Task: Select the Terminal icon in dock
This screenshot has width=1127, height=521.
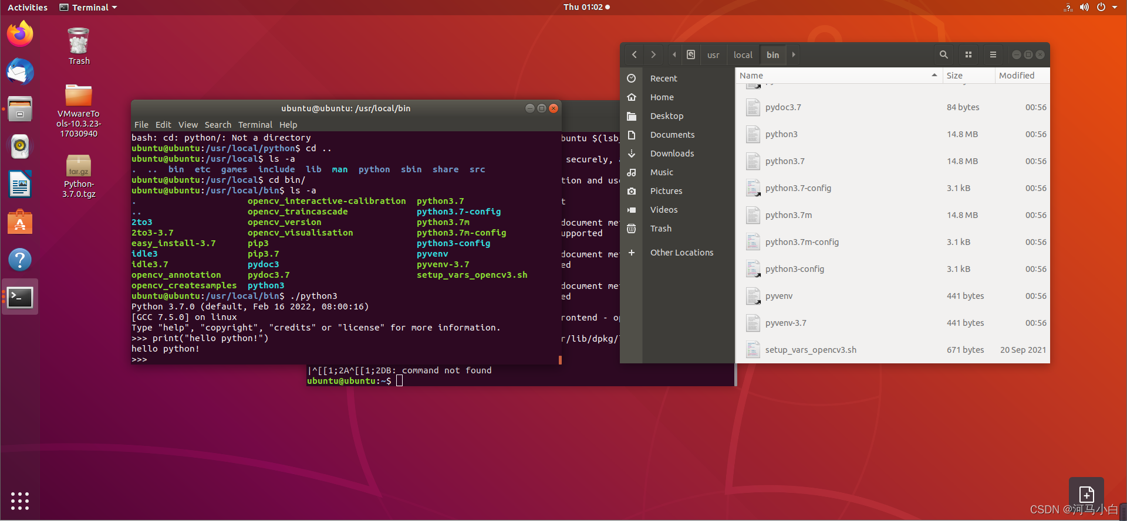Action: pos(20,297)
